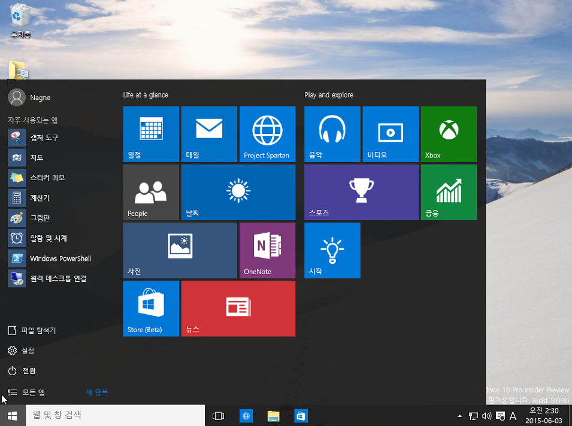The height and width of the screenshot is (426, 572).
Task: Launch the Project Spartan browser tile
Action: click(267, 134)
